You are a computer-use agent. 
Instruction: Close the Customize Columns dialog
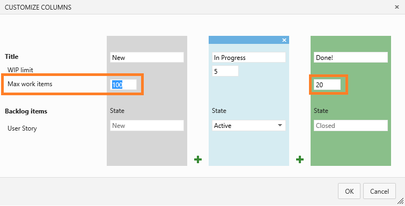[x=397, y=7]
